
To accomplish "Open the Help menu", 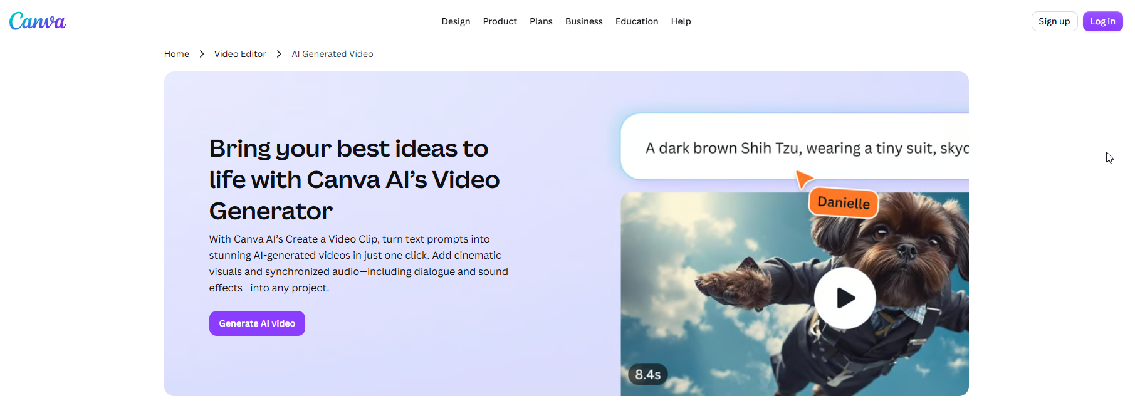I will click(681, 21).
